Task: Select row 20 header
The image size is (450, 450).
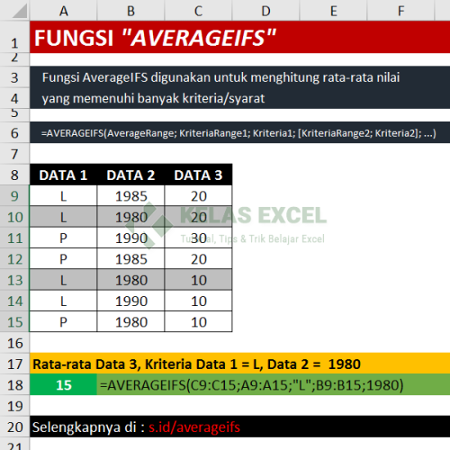Action: [x=14, y=427]
